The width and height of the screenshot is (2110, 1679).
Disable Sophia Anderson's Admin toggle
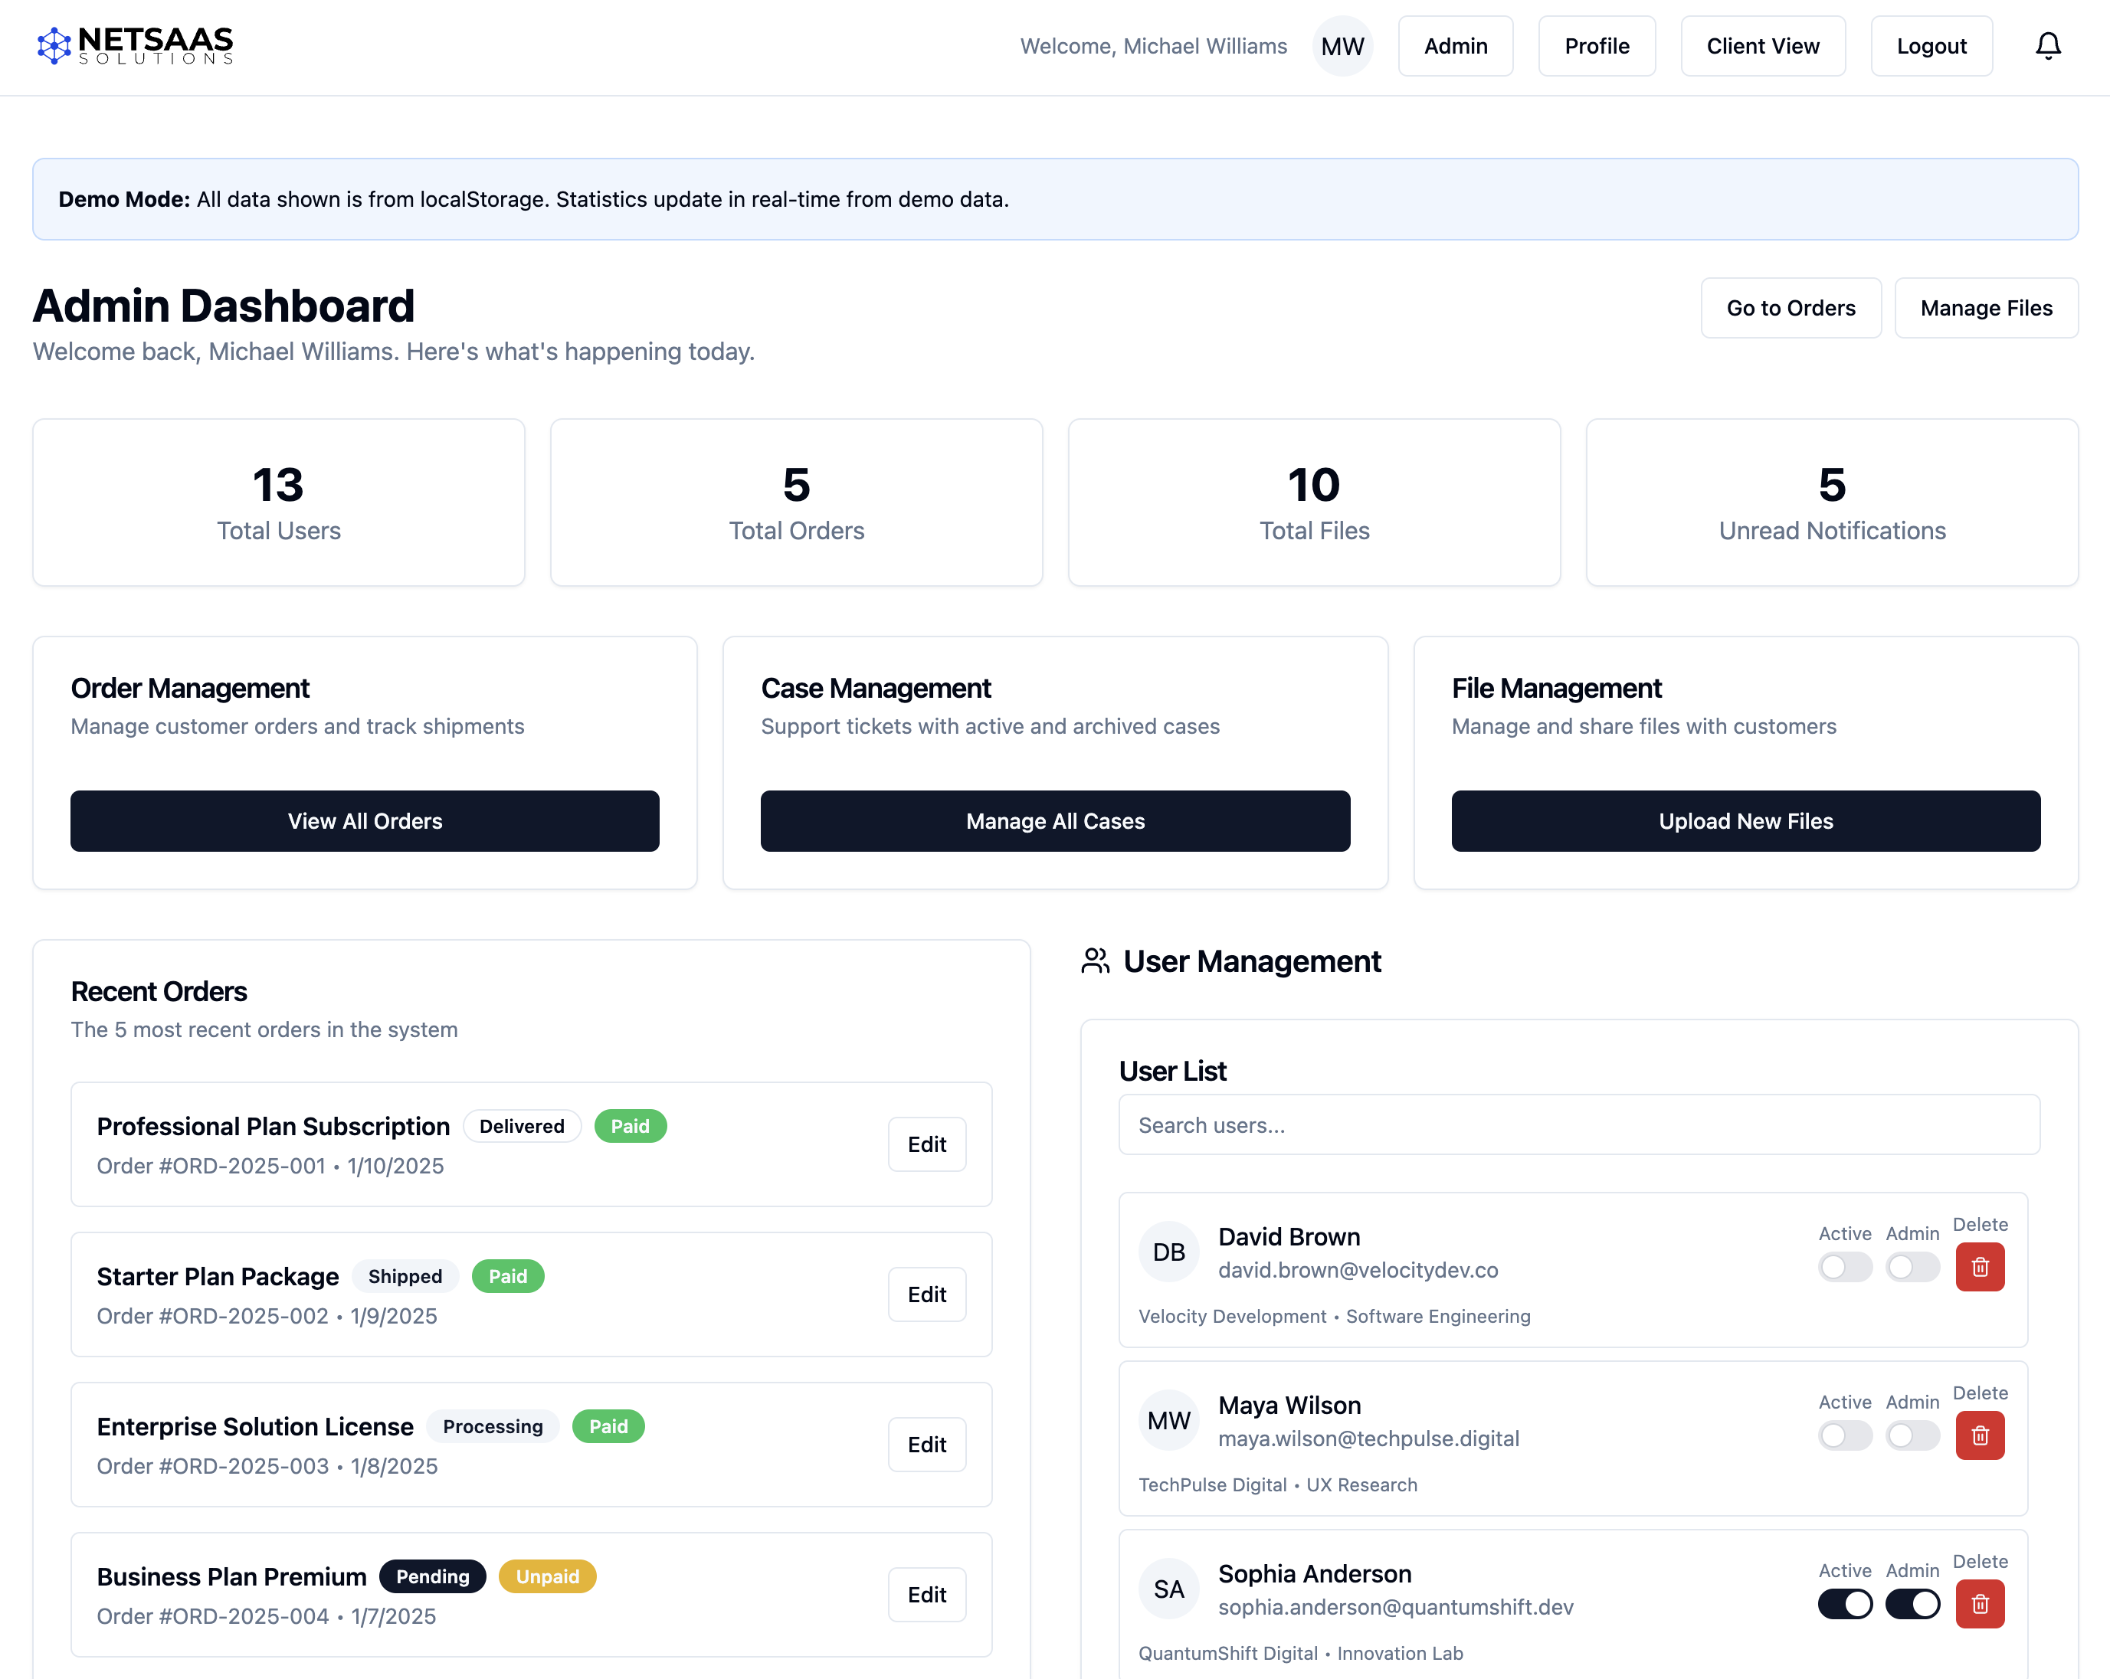pyautogui.click(x=1912, y=1604)
